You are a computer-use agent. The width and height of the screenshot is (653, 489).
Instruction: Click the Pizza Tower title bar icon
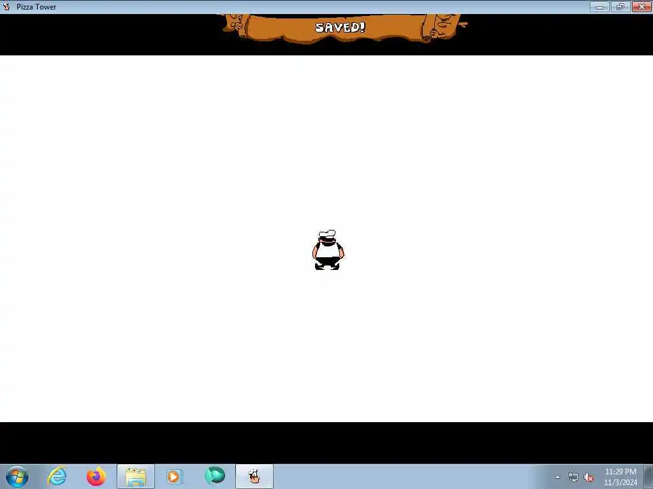pos(6,6)
